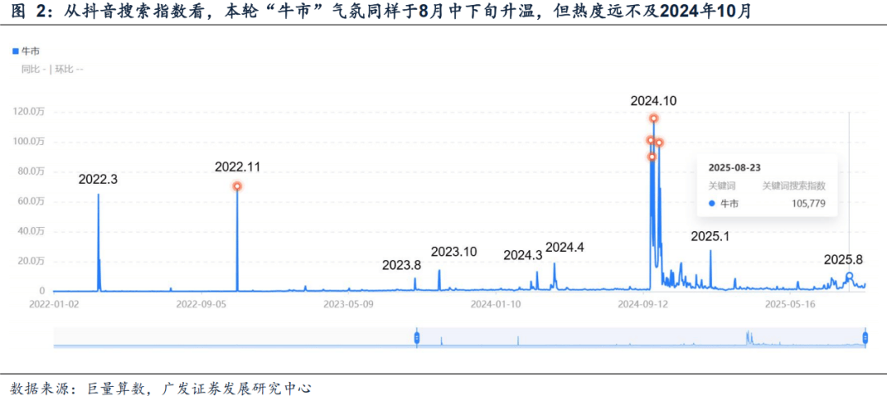The height and width of the screenshot is (396, 887).
Task: Click the rightmost red marker of the 2024.10 peak
Action: pos(659,143)
